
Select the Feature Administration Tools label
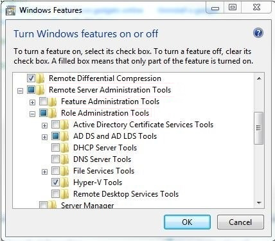click(110, 102)
